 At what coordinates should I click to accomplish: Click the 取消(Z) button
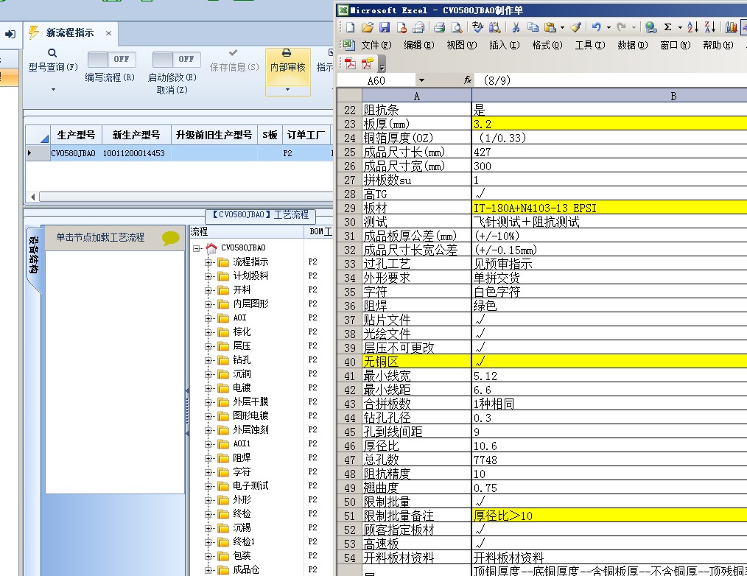point(172,90)
